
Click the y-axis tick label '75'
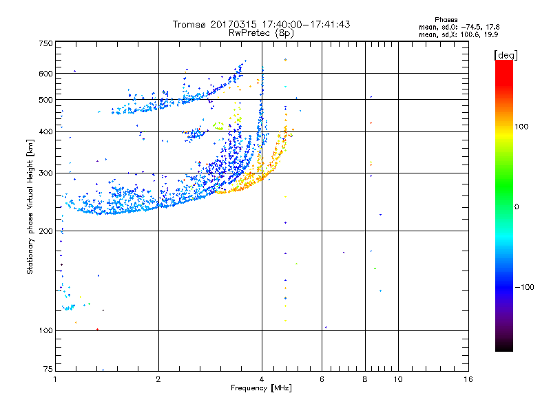coord(48,369)
